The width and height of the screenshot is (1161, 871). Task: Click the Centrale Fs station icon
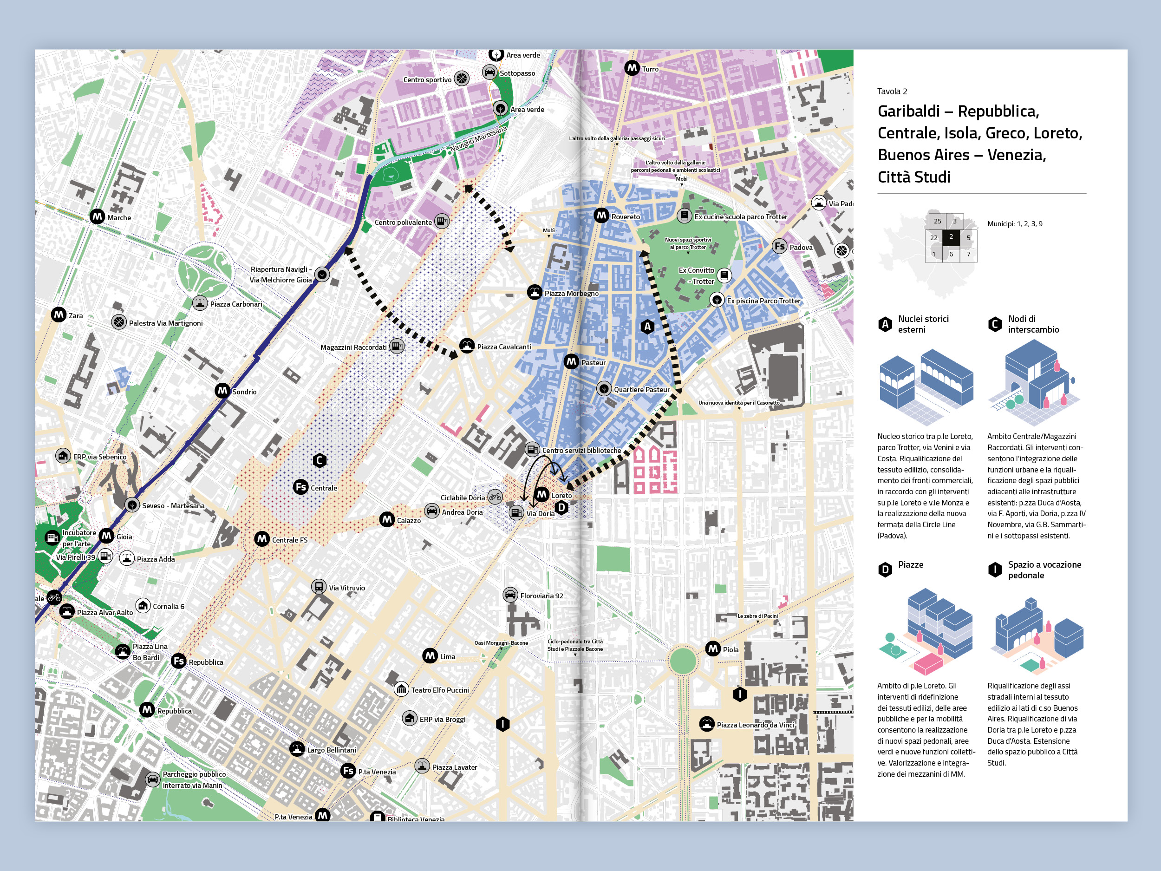click(x=301, y=487)
